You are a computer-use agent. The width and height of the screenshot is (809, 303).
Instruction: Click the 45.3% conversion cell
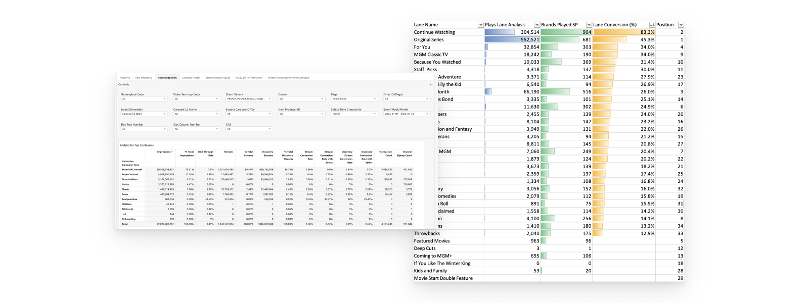click(x=624, y=40)
